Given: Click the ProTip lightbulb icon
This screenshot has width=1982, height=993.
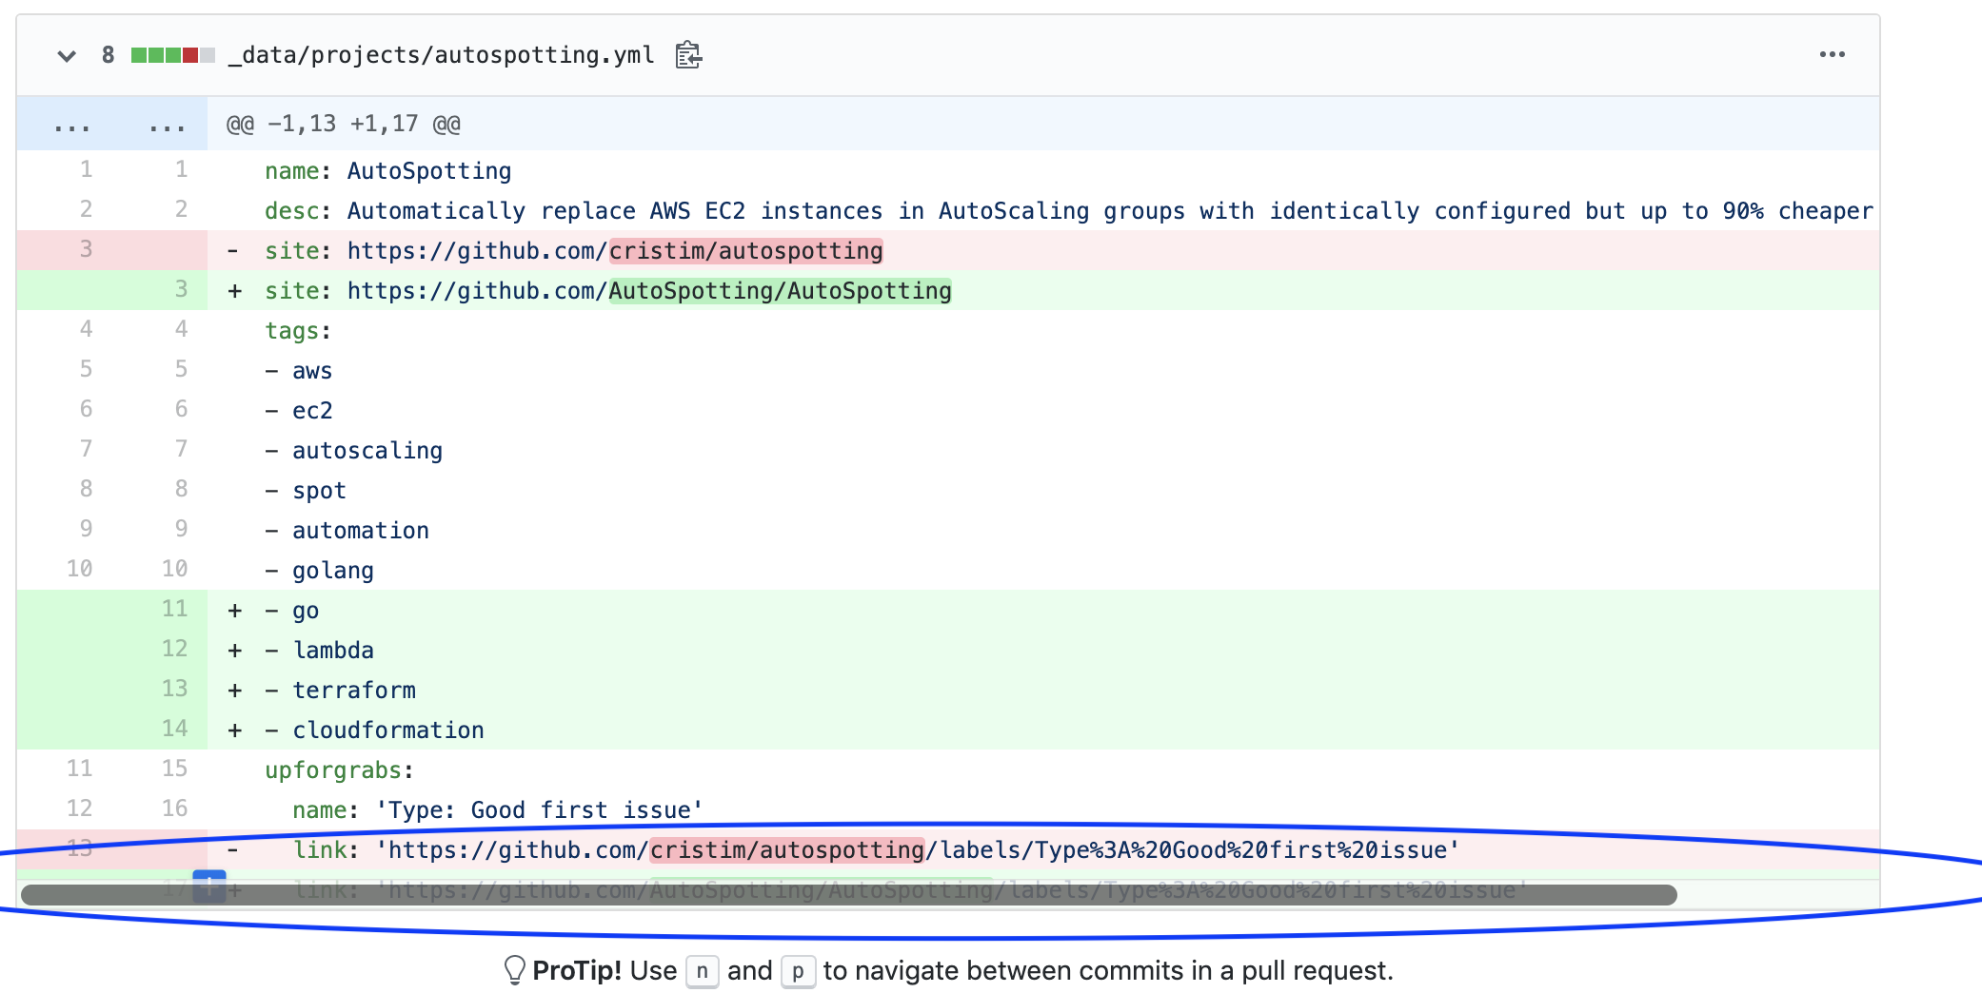Looking at the screenshot, I should click(x=515, y=969).
